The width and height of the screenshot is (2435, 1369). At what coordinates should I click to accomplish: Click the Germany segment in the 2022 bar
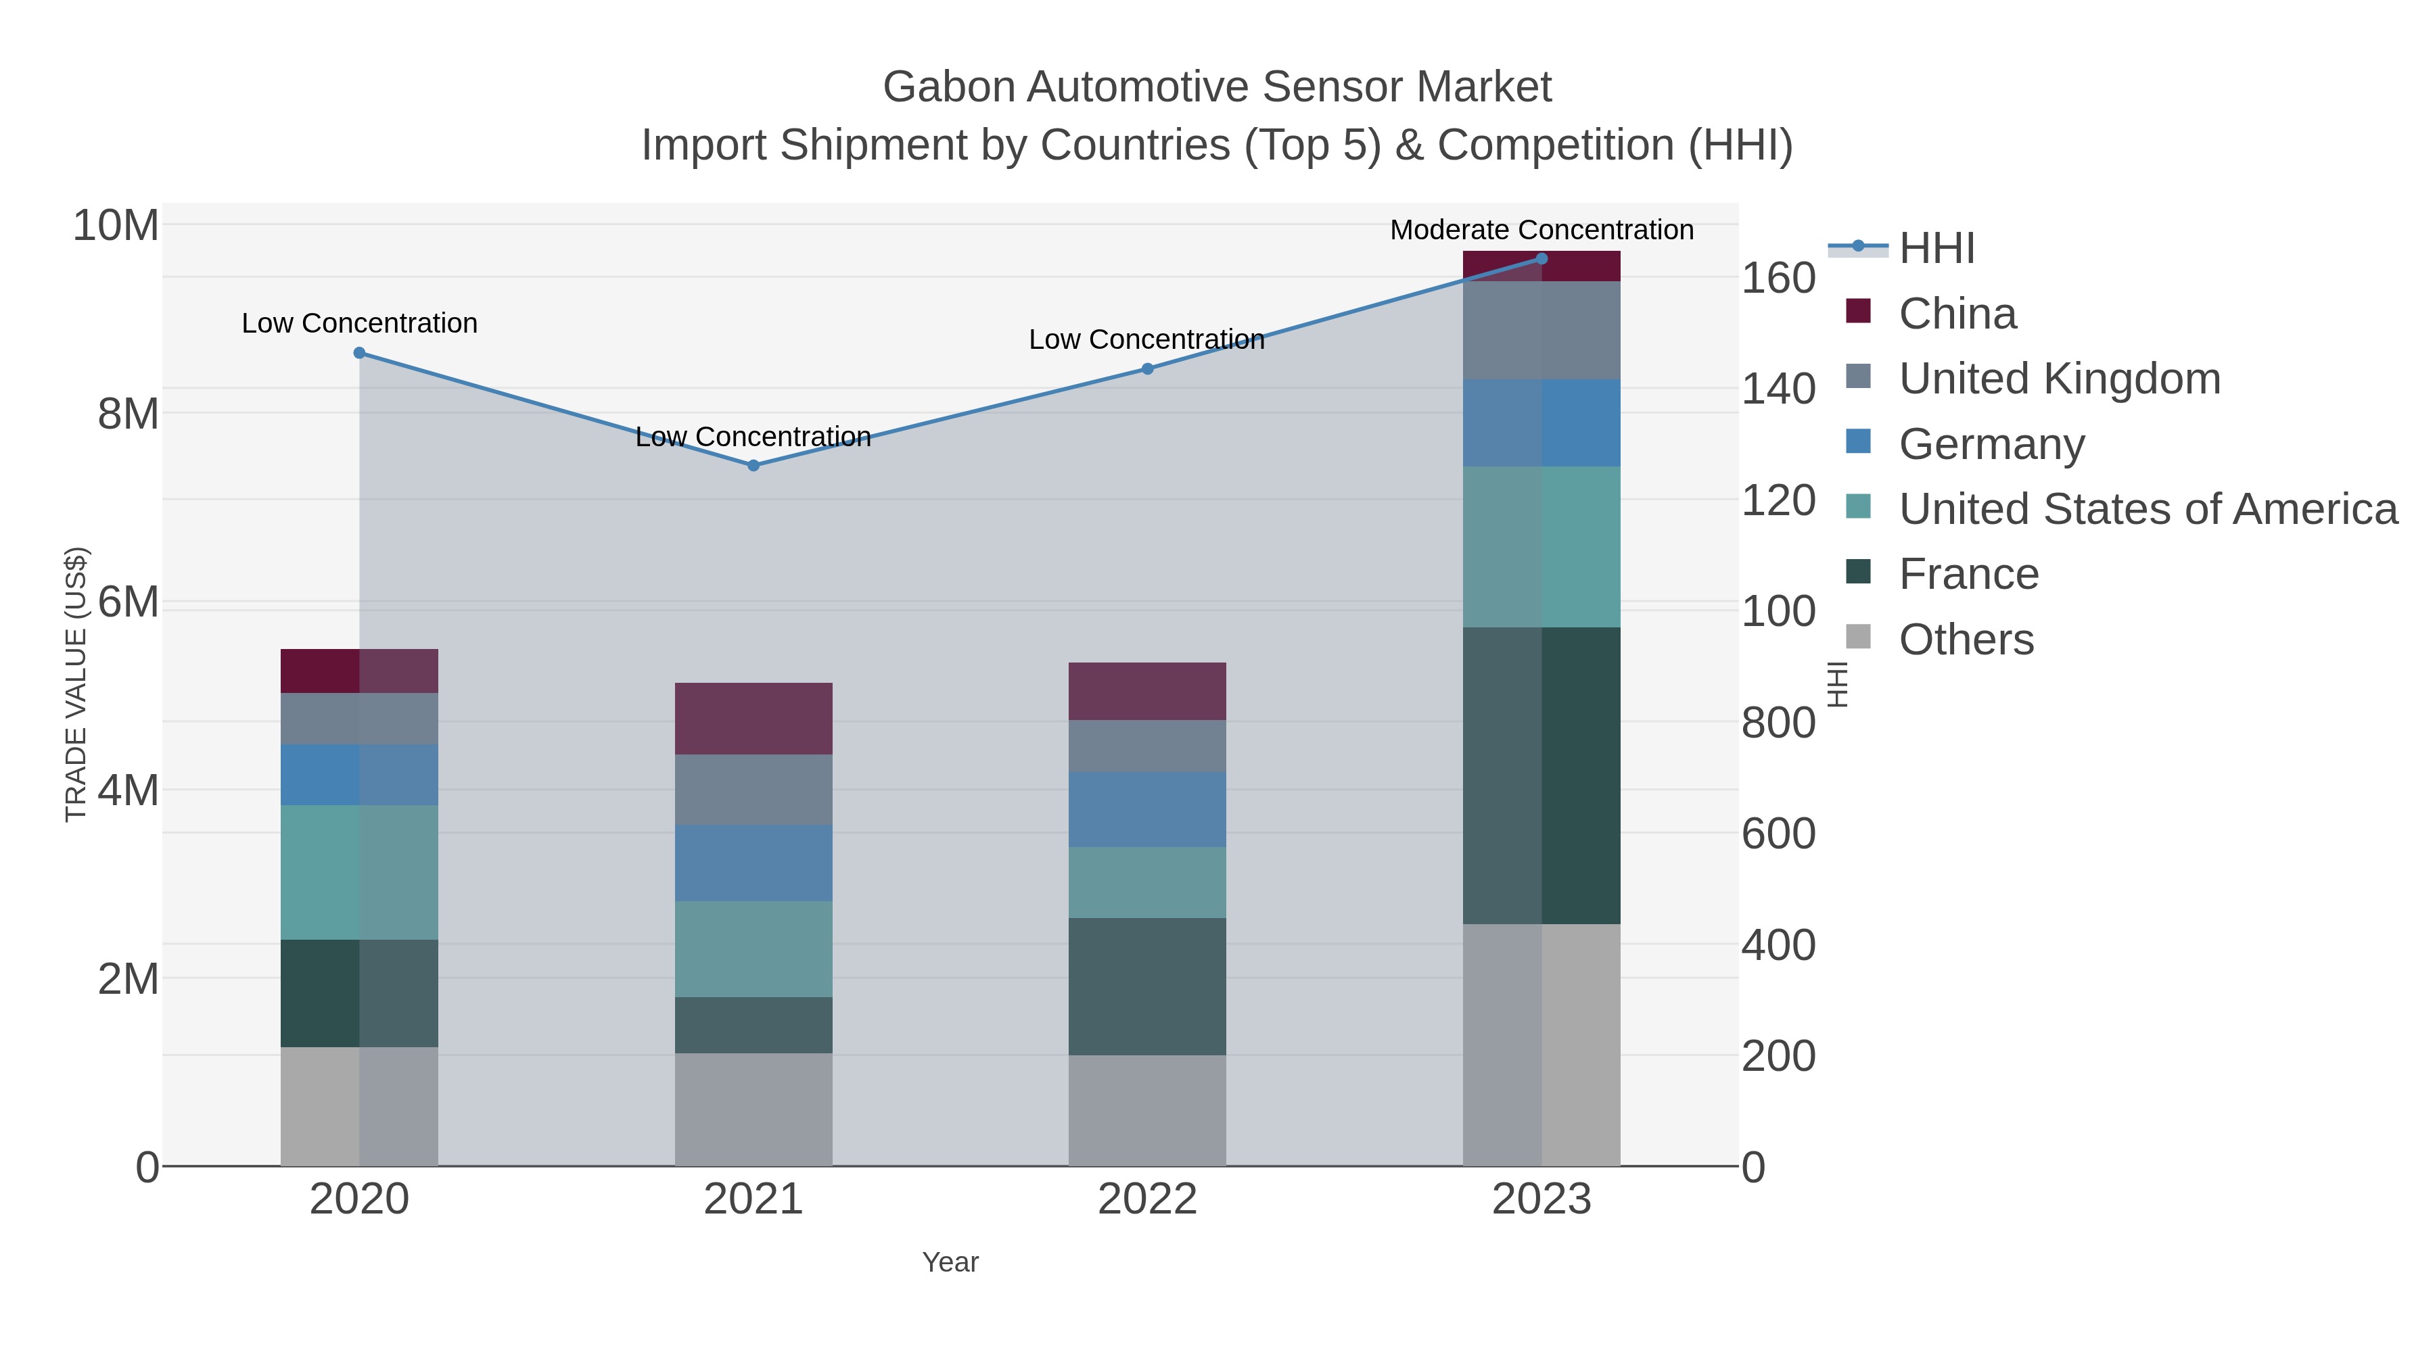click(x=1148, y=811)
